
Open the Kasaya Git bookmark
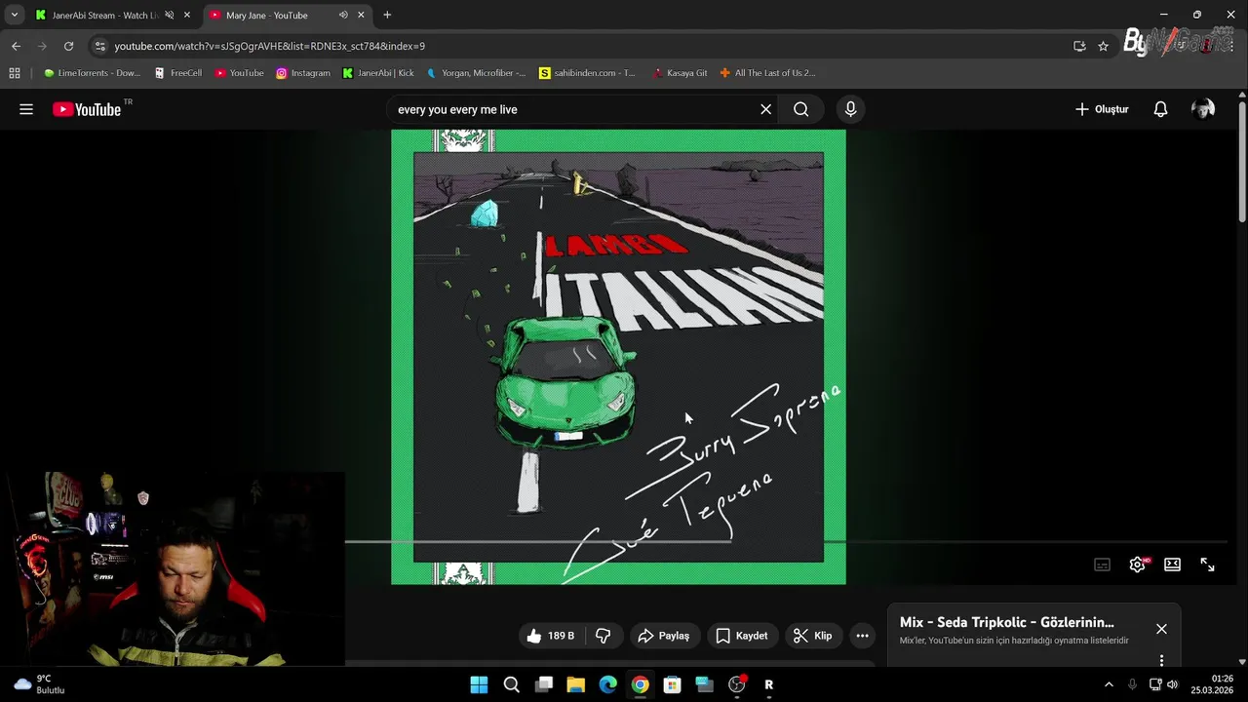click(680, 73)
